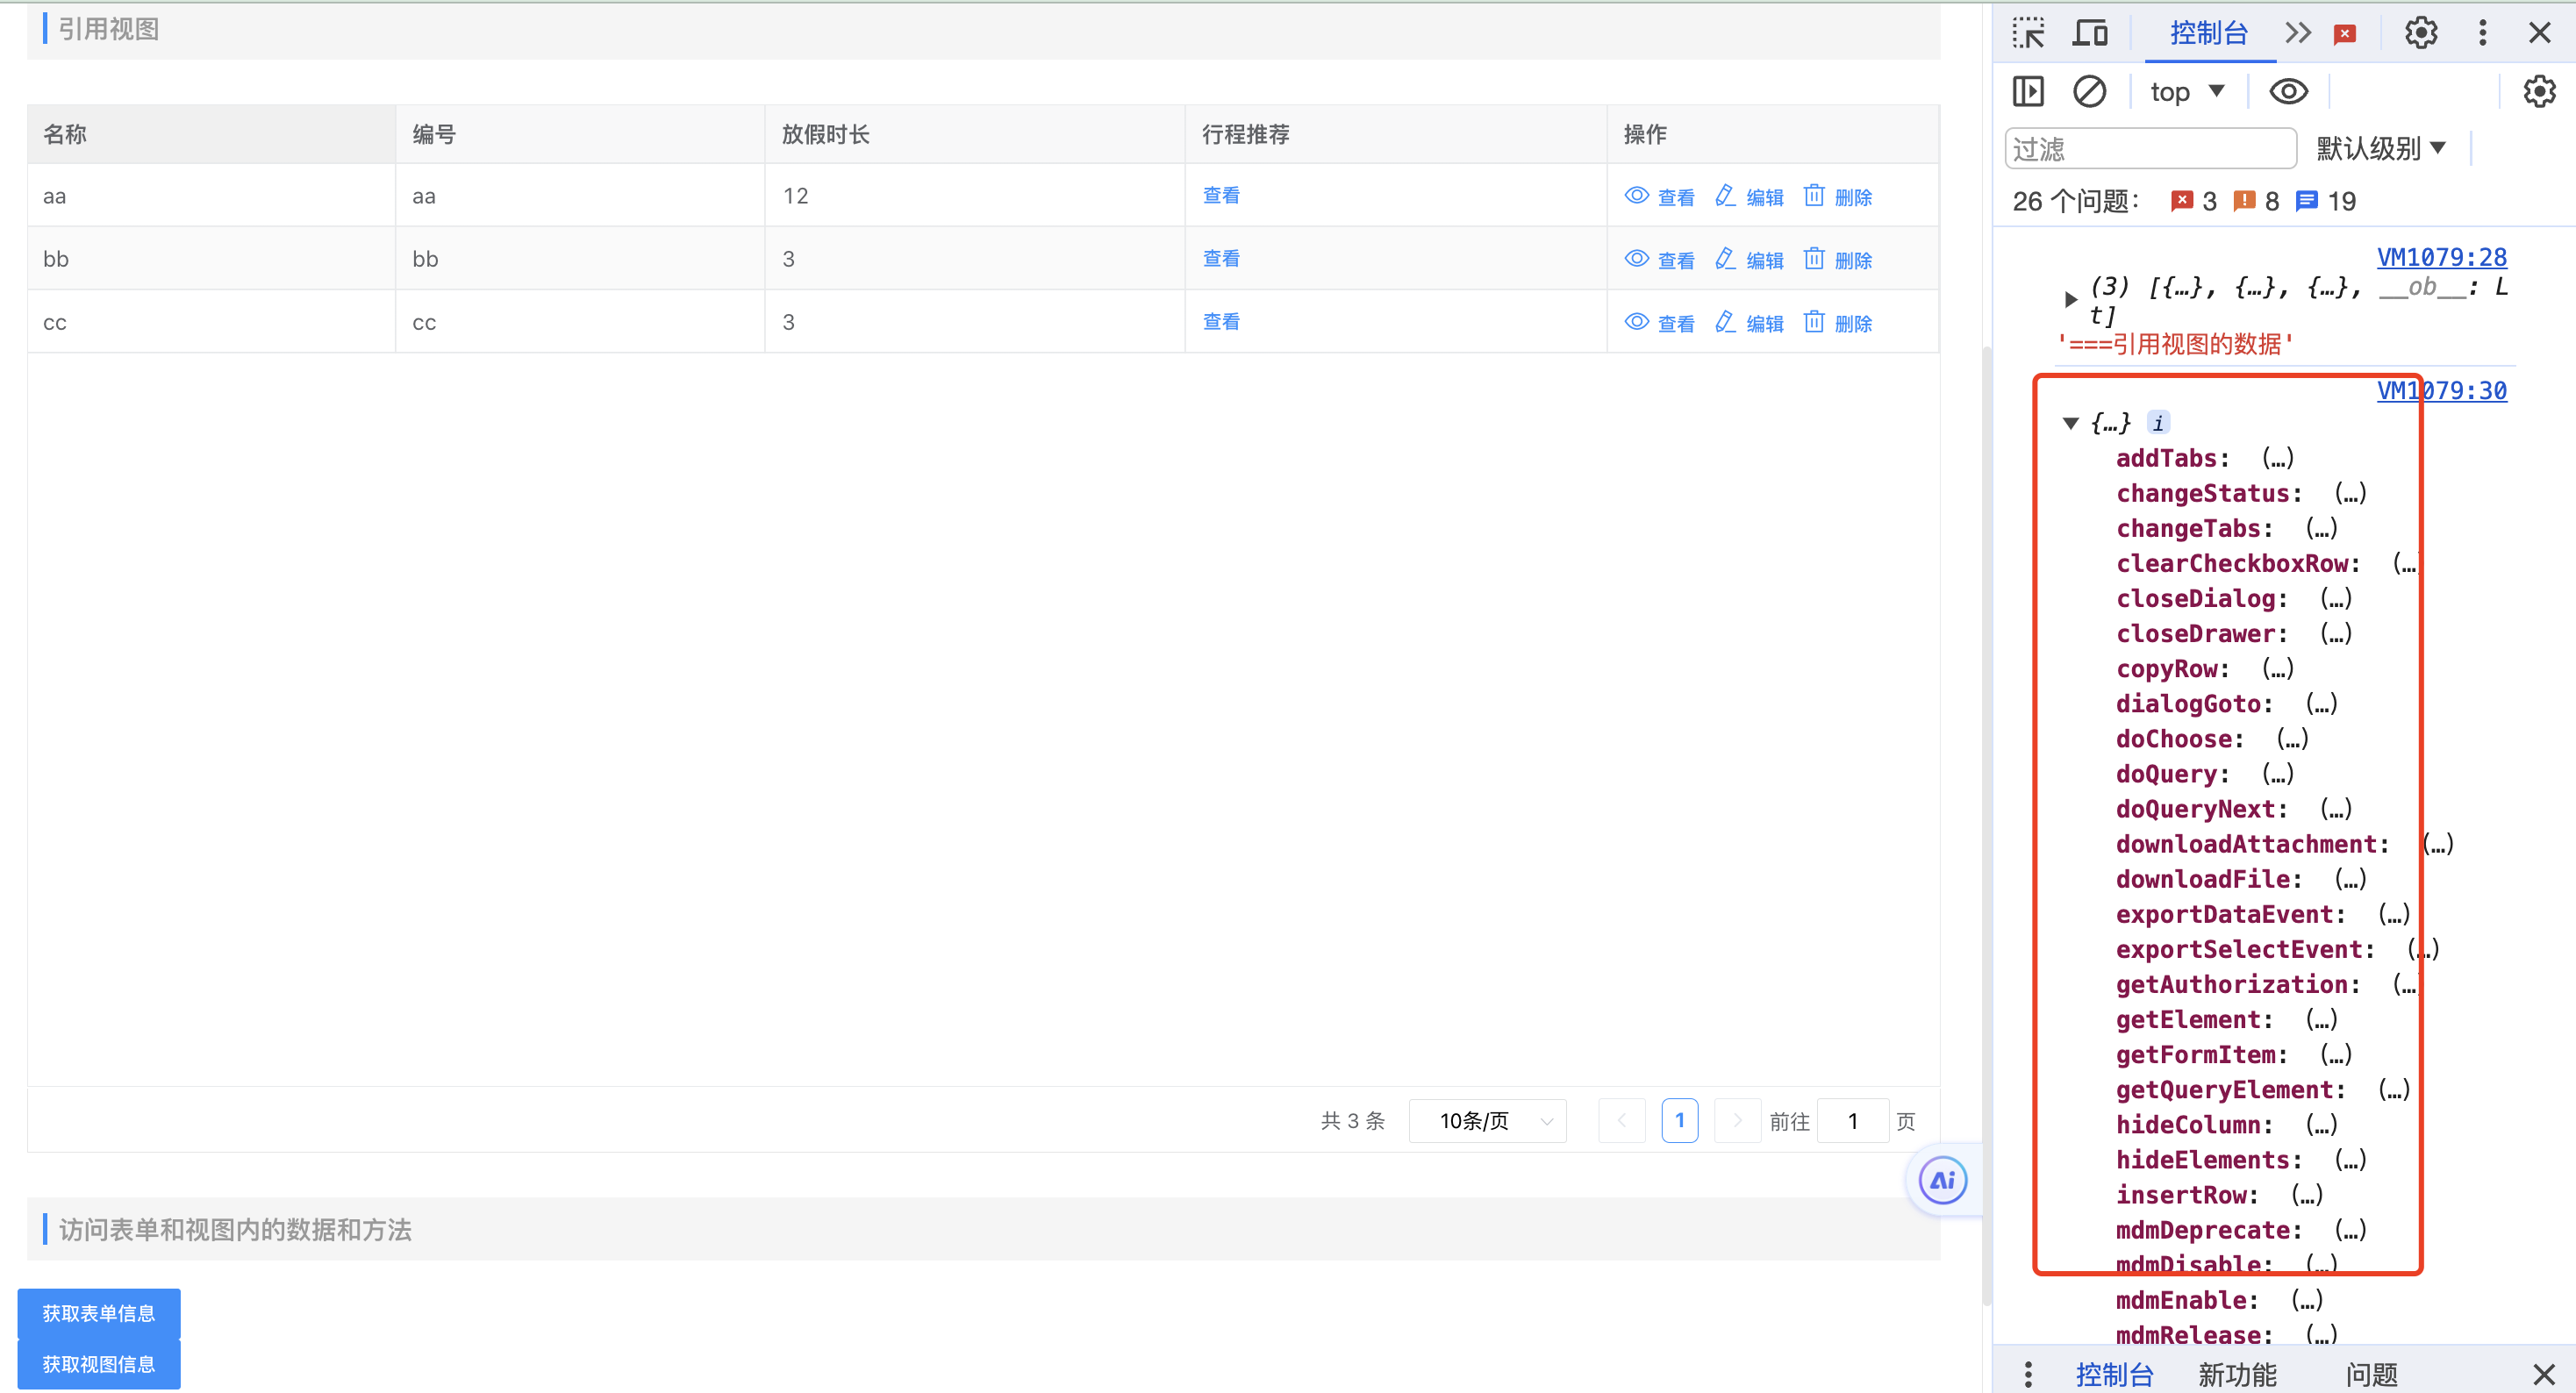The image size is (2576, 1393).
Task: Open the 10条/页 page size selector
Action: pos(1487,1120)
